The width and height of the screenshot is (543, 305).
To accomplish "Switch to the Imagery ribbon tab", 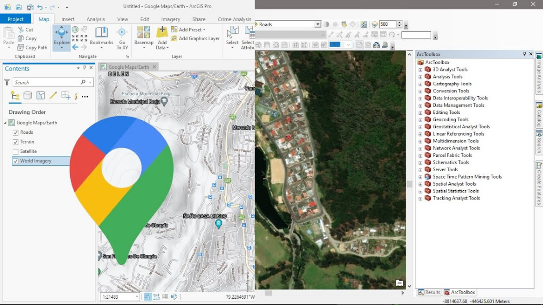I will [171, 19].
